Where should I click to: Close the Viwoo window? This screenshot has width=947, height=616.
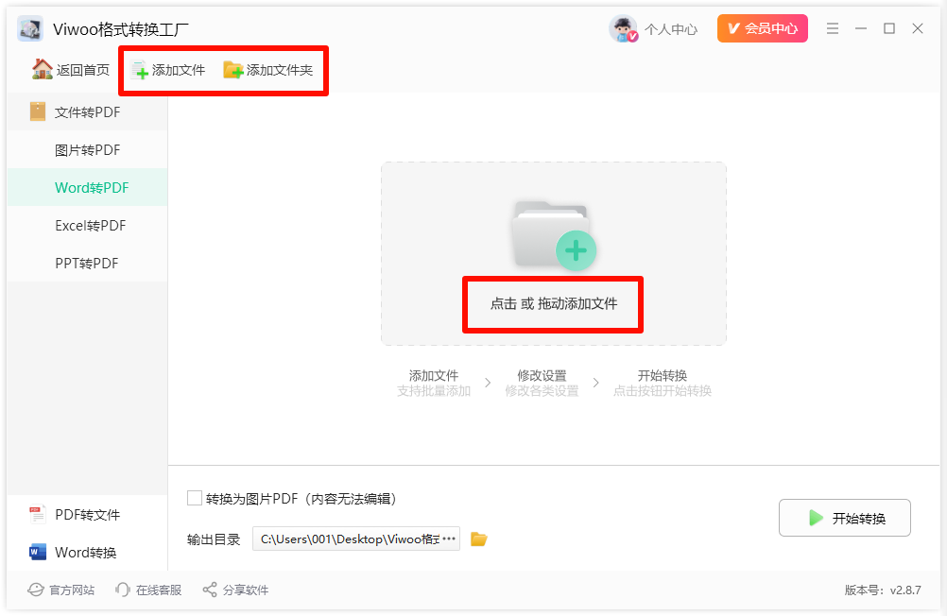[x=918, y=28]
